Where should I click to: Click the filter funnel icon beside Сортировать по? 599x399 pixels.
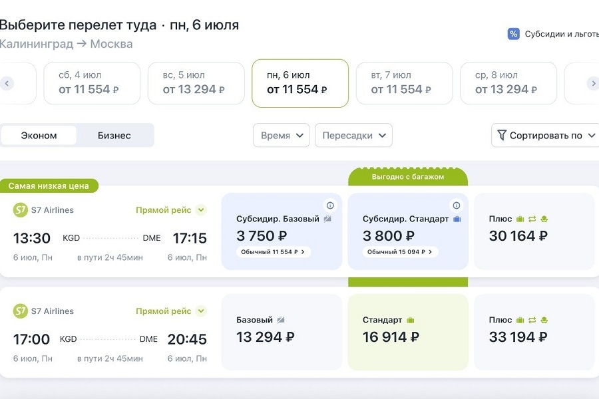coord(502,136)
